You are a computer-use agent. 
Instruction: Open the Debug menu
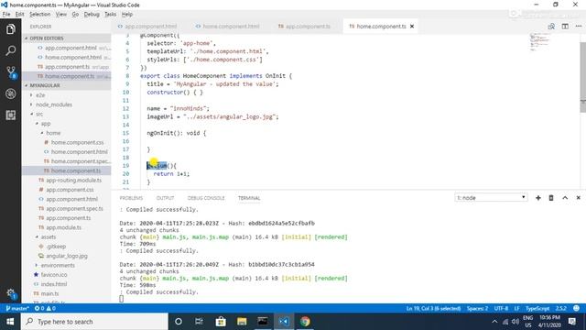click(x=92, y=15)
